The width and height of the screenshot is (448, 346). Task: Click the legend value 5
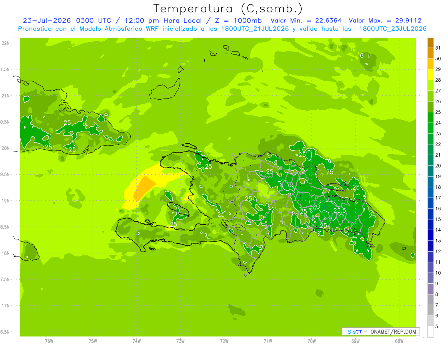click(437, 326)
